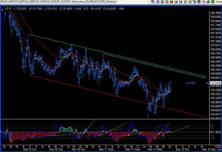Open the colored bar chart toolbar icon
The width and height of the screenshot is (222, 152).
click(176, 2)
